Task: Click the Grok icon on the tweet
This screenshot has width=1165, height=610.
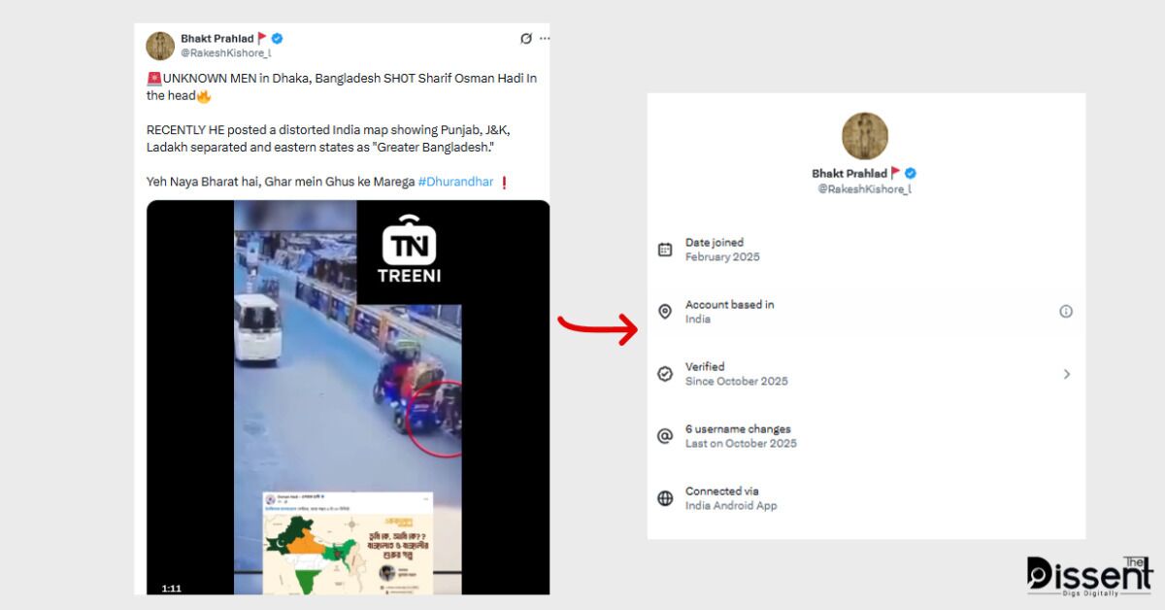Action: click(526, 39)
